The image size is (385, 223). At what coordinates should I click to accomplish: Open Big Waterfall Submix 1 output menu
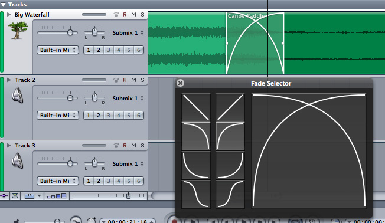(x=128, y=32)
